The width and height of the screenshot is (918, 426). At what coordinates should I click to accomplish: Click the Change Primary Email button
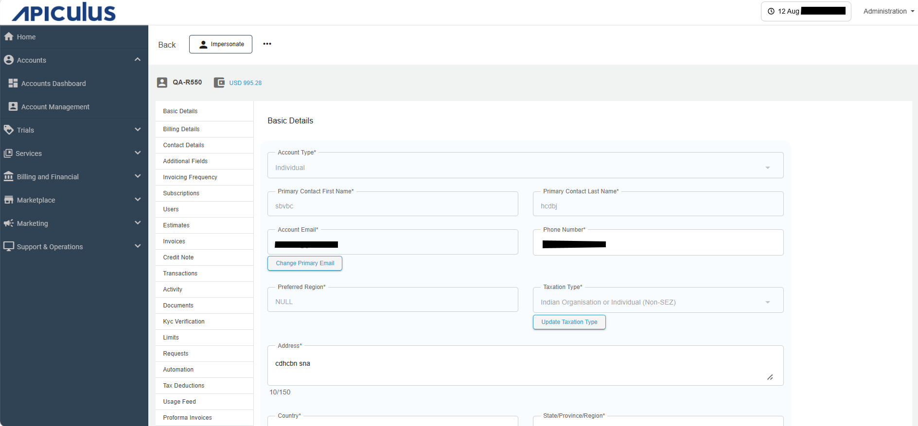tap(305, 263)
